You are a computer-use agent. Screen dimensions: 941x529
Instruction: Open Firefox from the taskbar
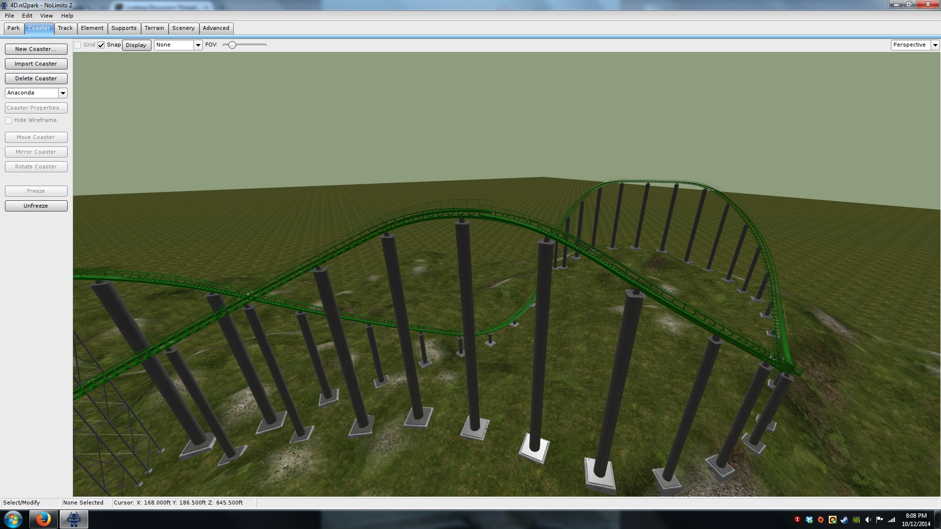pyautogui.click(x=43, y=519)
